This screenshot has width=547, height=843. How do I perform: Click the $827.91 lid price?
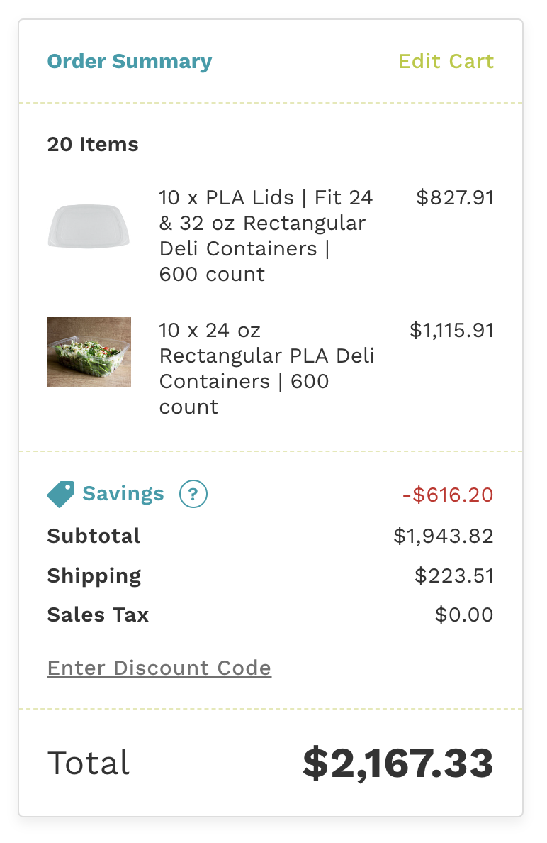pos(456,198)
